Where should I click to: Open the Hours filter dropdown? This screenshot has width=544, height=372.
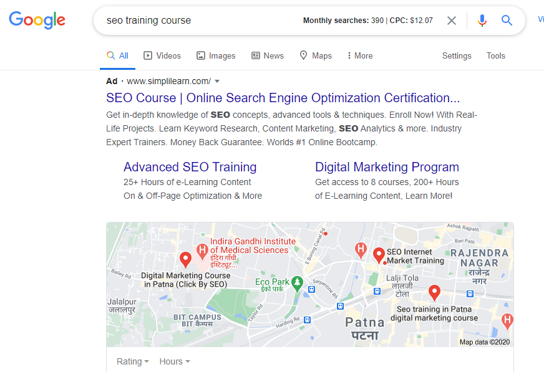tap(175, 361)
